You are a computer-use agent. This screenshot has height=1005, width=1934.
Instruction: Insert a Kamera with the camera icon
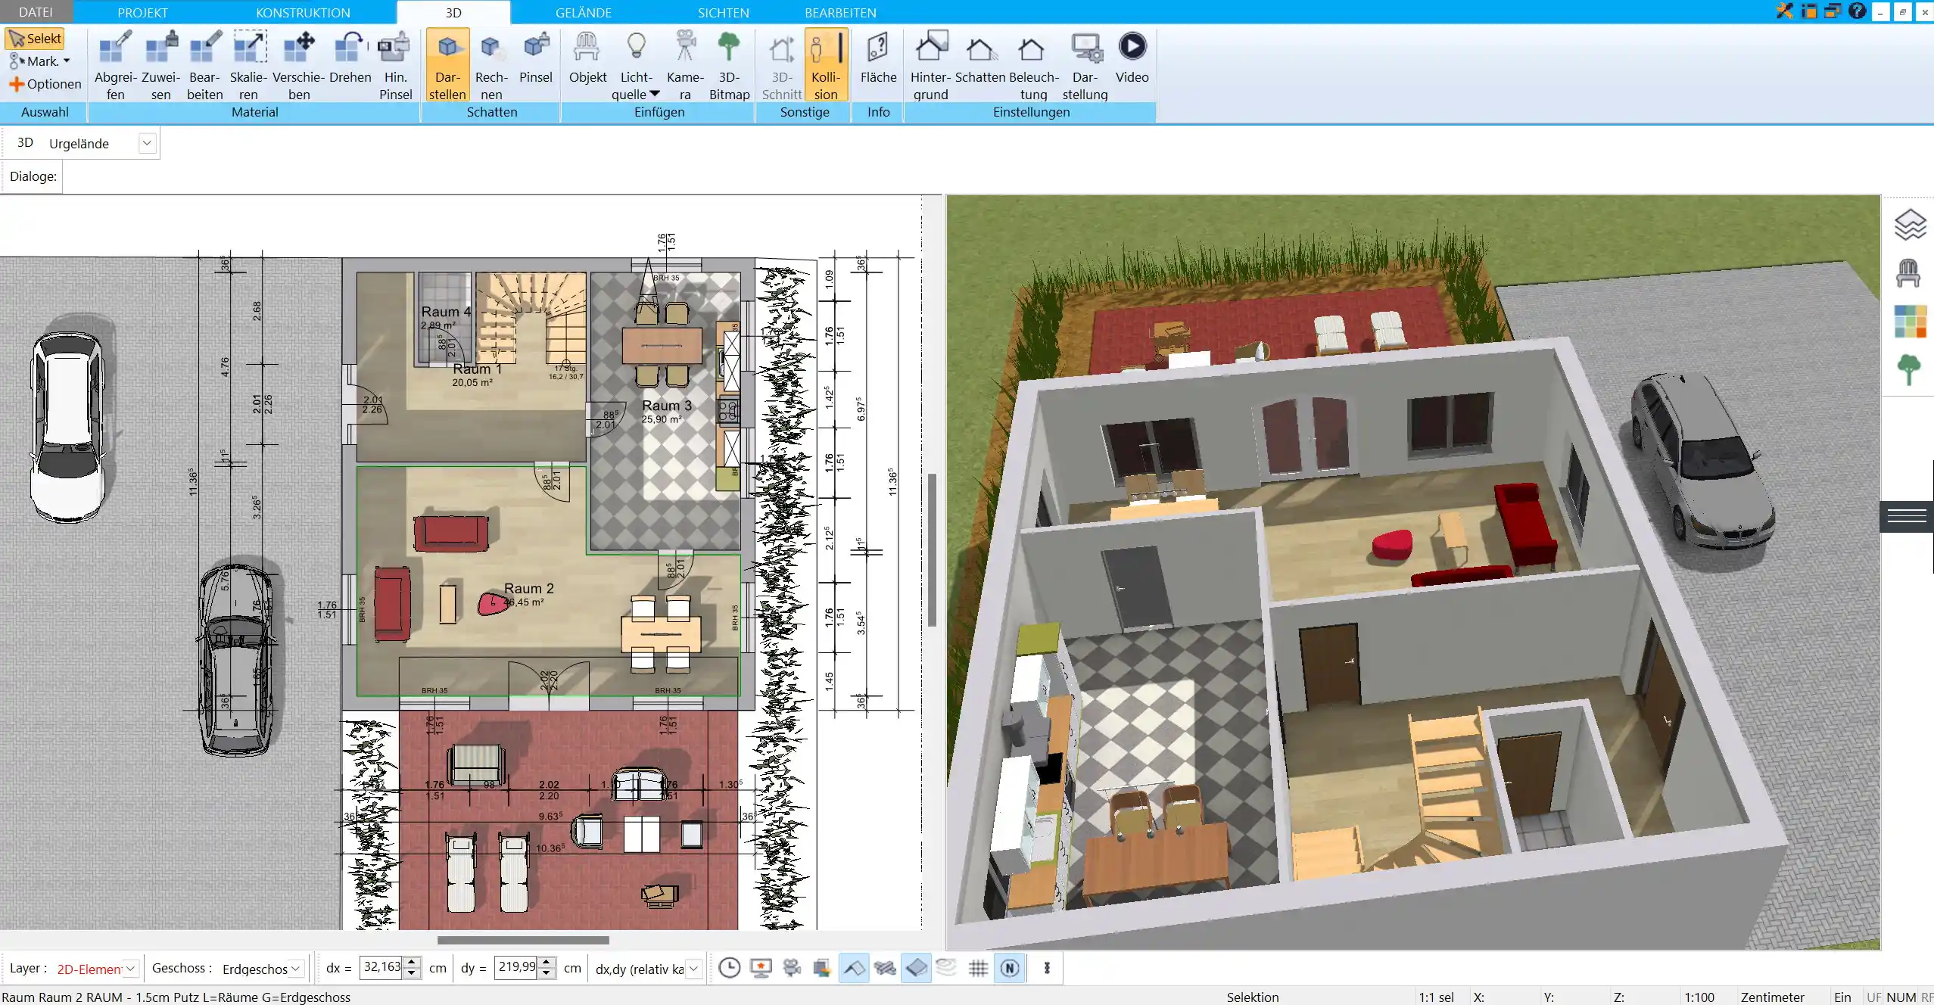(686, 65)
